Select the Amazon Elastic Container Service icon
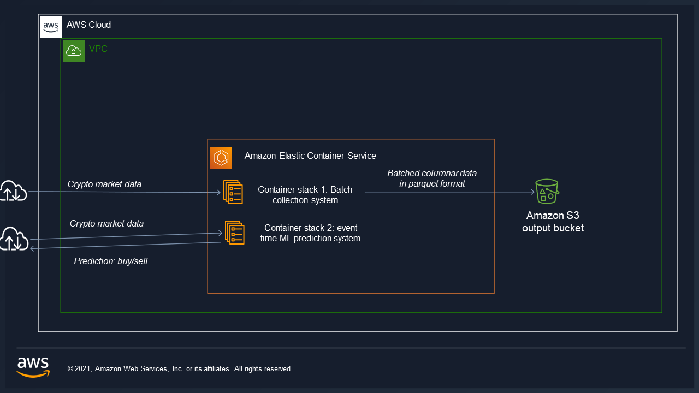The width and height of the screenshot is (699, 393). [x=221, y=158]
